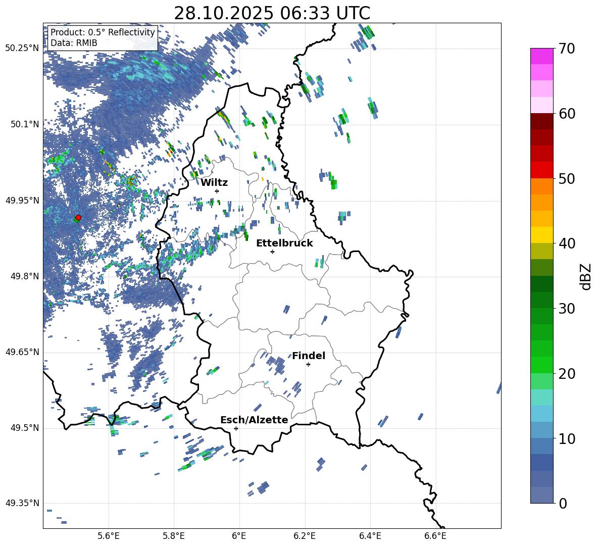Image resolution: width=598 pixels, height=546 pixels.
Task: Click the slate blue bottom colorbar segment
Action: (x=541, y=495)
